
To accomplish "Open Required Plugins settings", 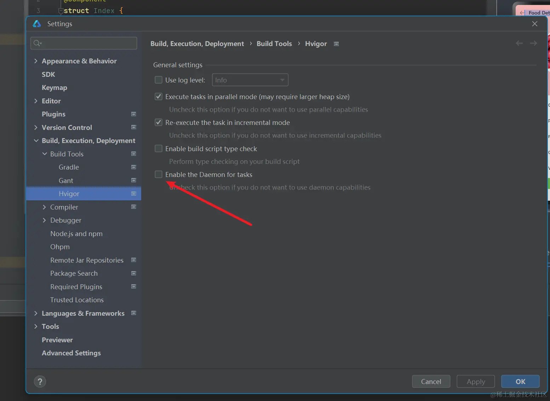I will [76, 287].
